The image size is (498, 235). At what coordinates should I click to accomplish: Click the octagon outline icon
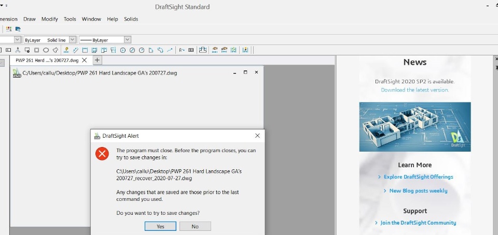click(46, 50)
